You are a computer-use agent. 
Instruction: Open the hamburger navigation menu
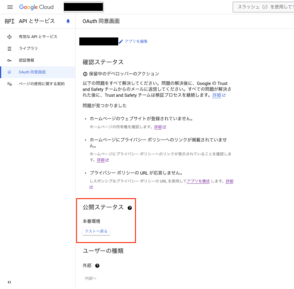pyautogui.click(x=10, y=7)
